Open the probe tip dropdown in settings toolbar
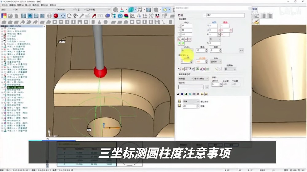This screenshot has height=172, width=307. (66, 9)
